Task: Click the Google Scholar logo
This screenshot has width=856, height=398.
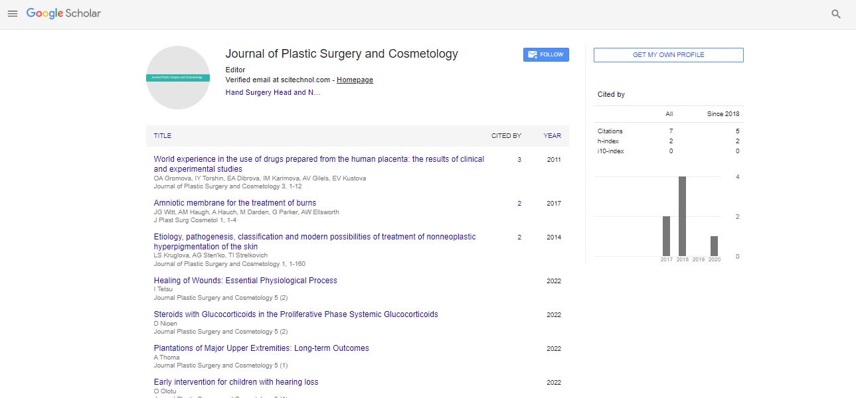Action: pyautogui.click(x=64, y=13)
